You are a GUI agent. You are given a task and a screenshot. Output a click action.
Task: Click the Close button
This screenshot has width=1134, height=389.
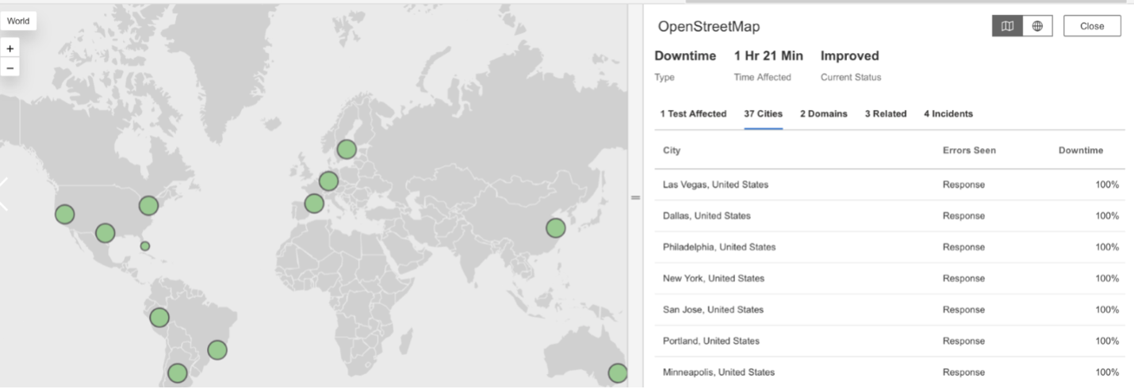(x=1092, y=26)
